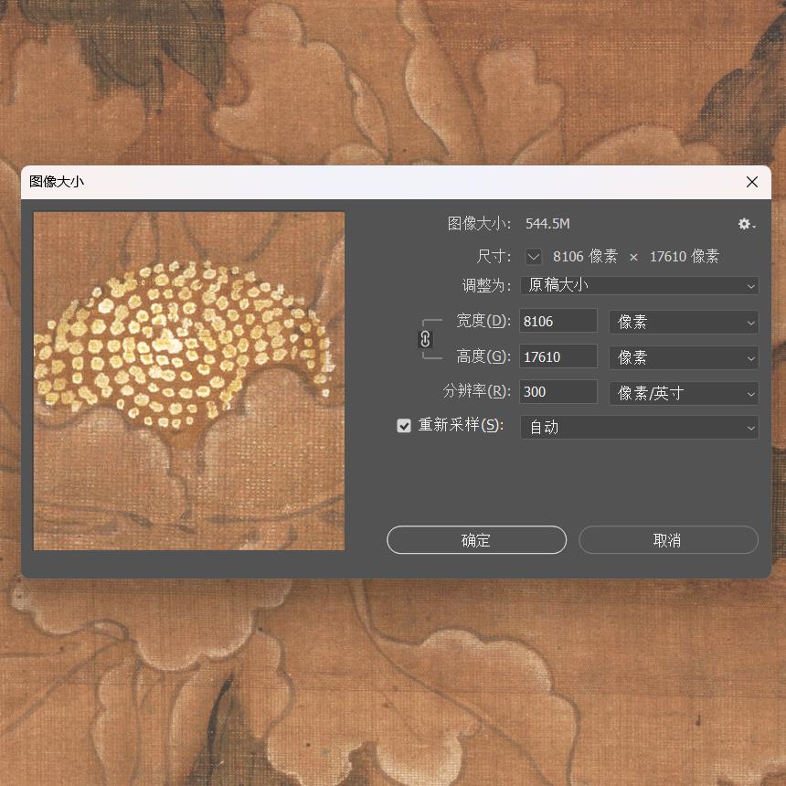The image size is (786, 786).
Task: Open the gear settings menu in dialog
Action: (x=747, y=224)
